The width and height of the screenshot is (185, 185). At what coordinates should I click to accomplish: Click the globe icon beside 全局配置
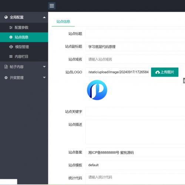pyautogui.click(x=6, y=17)
